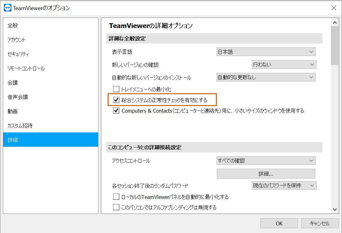Click the vertical scrollbar thumb
The width and height of the screenshot is (342, 233).
335,46
